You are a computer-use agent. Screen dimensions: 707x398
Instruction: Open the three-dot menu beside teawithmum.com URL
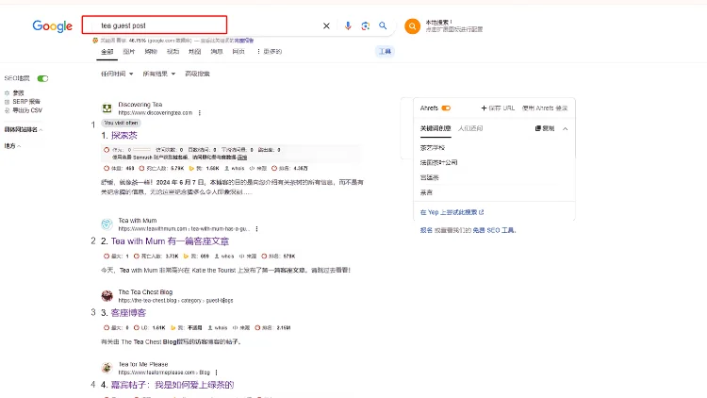(x=256, y=229)
